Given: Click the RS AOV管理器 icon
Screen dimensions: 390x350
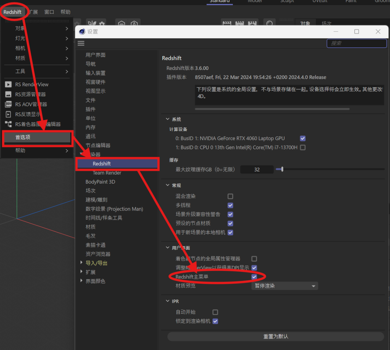Looking at the screenshot, I should pyautogui.click(x=8, y=104).
